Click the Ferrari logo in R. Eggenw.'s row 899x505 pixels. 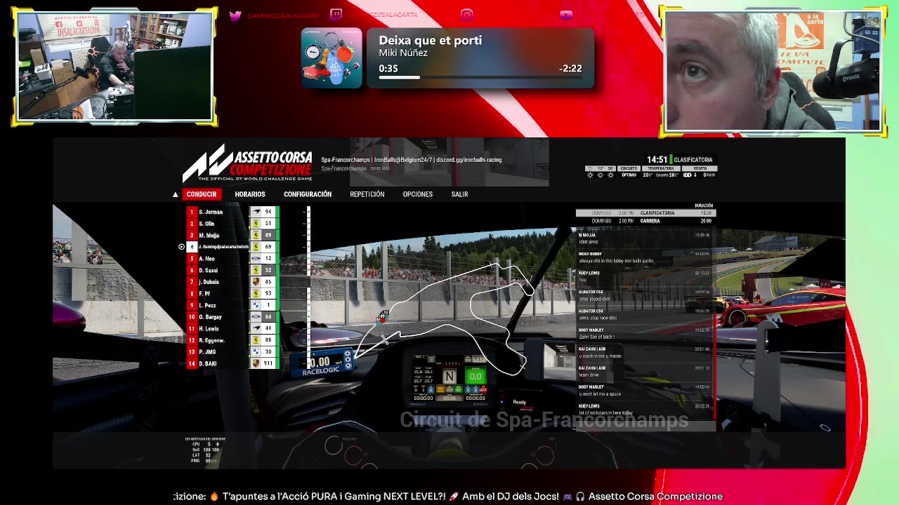point(256,340)
